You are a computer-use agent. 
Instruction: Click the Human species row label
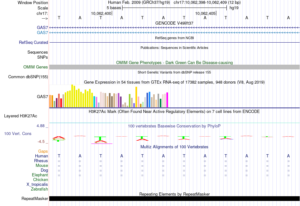click(x=41, y=156)
